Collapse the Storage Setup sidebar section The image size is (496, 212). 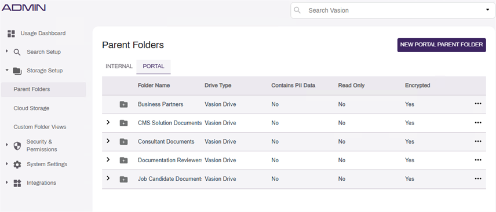pyautogui.click(x=7, y=70)
